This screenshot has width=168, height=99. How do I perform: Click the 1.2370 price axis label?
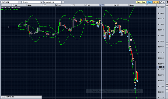pyautogui.click(x=161, y=19)
